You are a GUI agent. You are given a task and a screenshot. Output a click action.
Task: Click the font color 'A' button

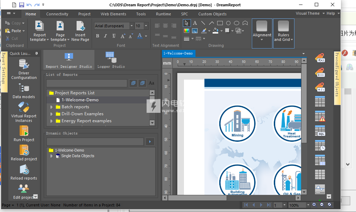pyautogui.click(x=140, y=36)
